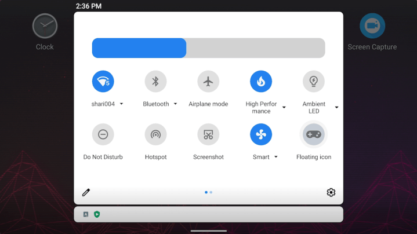Open the High Performance mode dropdown arrow

point(284,108)
